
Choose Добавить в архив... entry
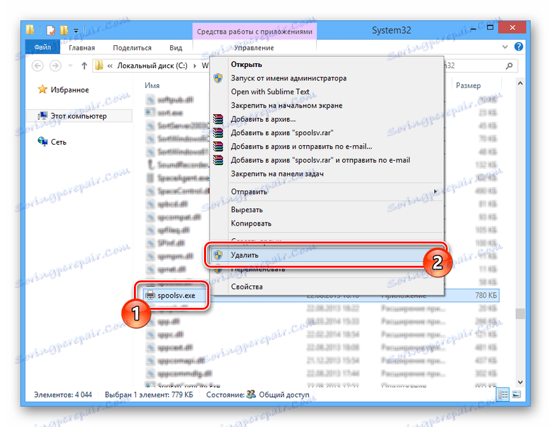327,119
